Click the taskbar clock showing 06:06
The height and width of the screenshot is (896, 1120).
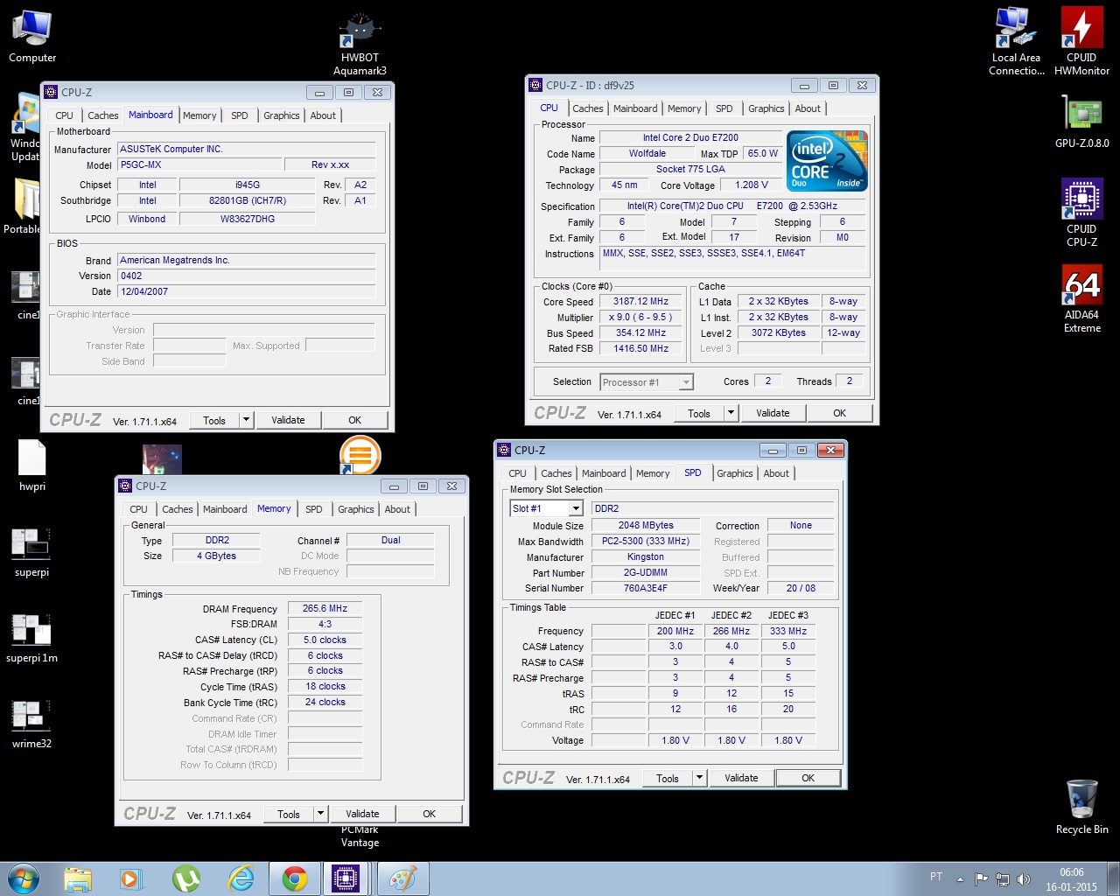point(1071,879)
